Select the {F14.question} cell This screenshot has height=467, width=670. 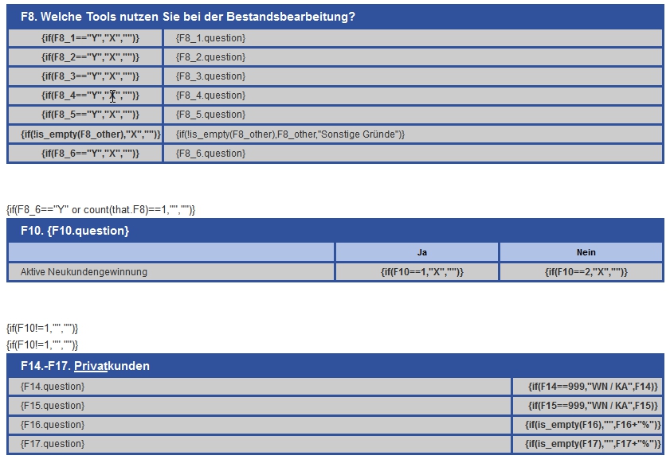[53, 387]
